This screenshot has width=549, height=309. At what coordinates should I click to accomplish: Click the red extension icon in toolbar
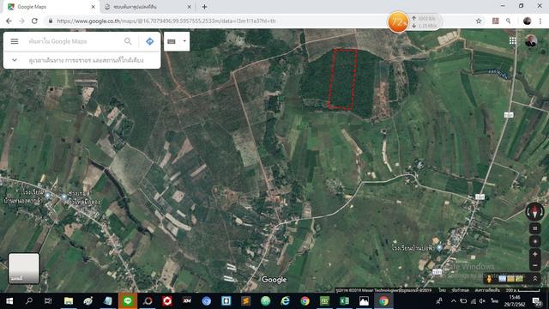click(x=496, y=21)
